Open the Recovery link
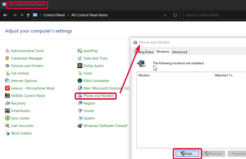246x159 pixels. (x=18, y=103)
